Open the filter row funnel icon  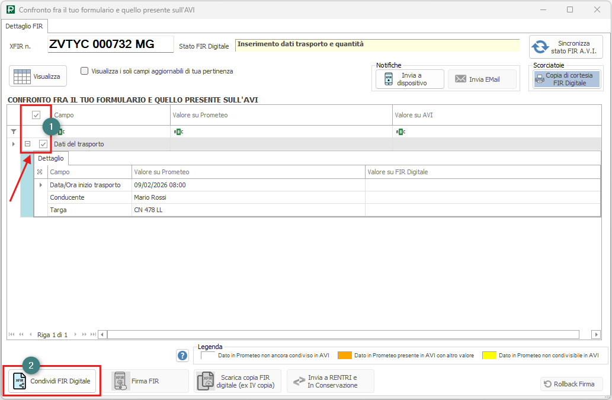point(14,132)
